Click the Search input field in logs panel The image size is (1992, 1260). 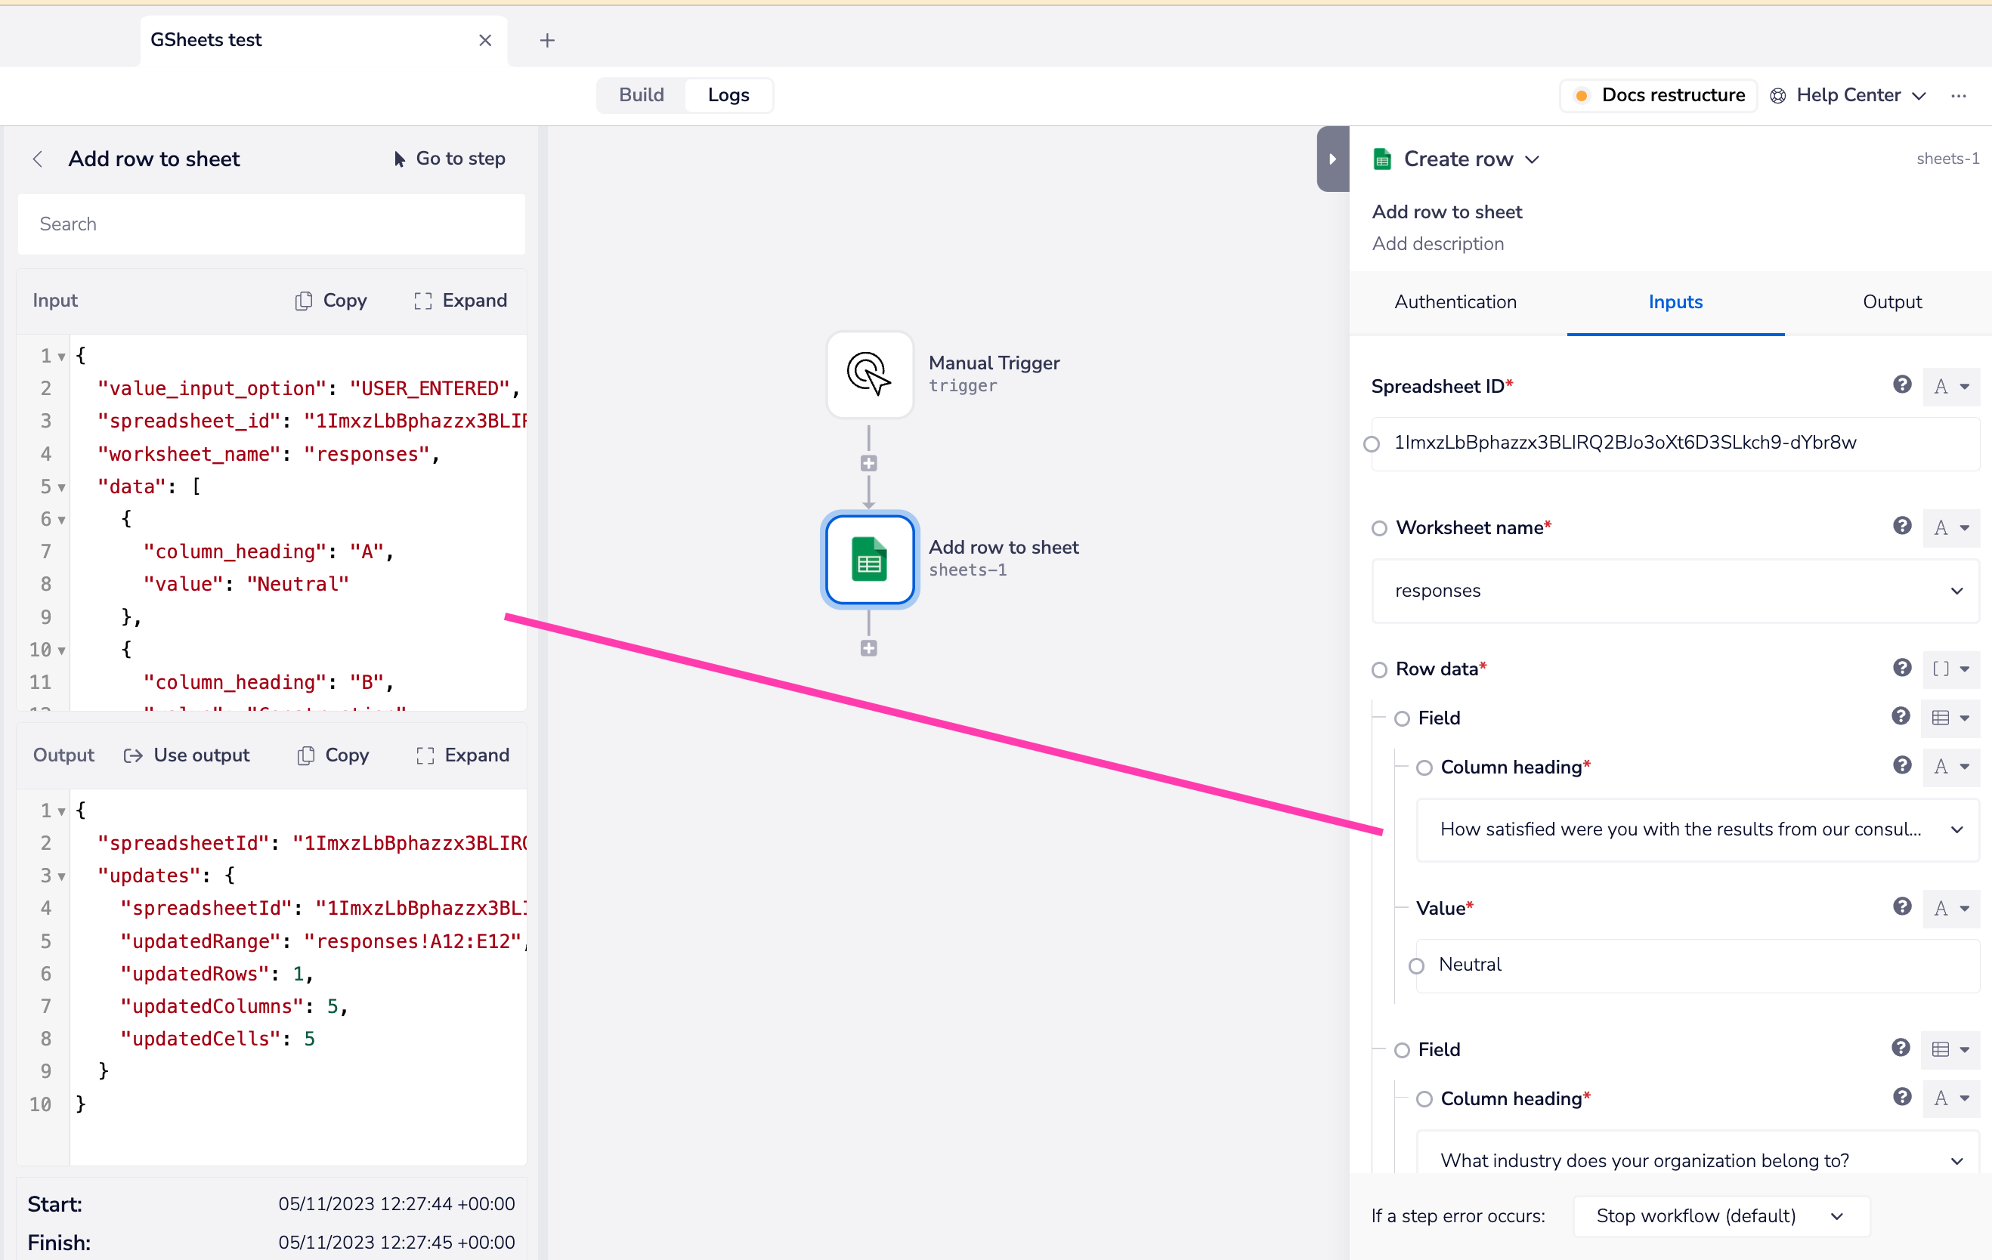[271, 224]
